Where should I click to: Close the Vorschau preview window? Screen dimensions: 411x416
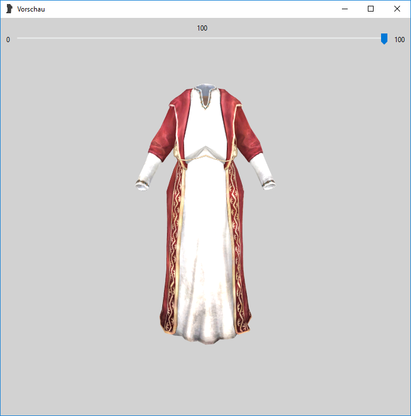pyautogui.click(x=397, y=9)
